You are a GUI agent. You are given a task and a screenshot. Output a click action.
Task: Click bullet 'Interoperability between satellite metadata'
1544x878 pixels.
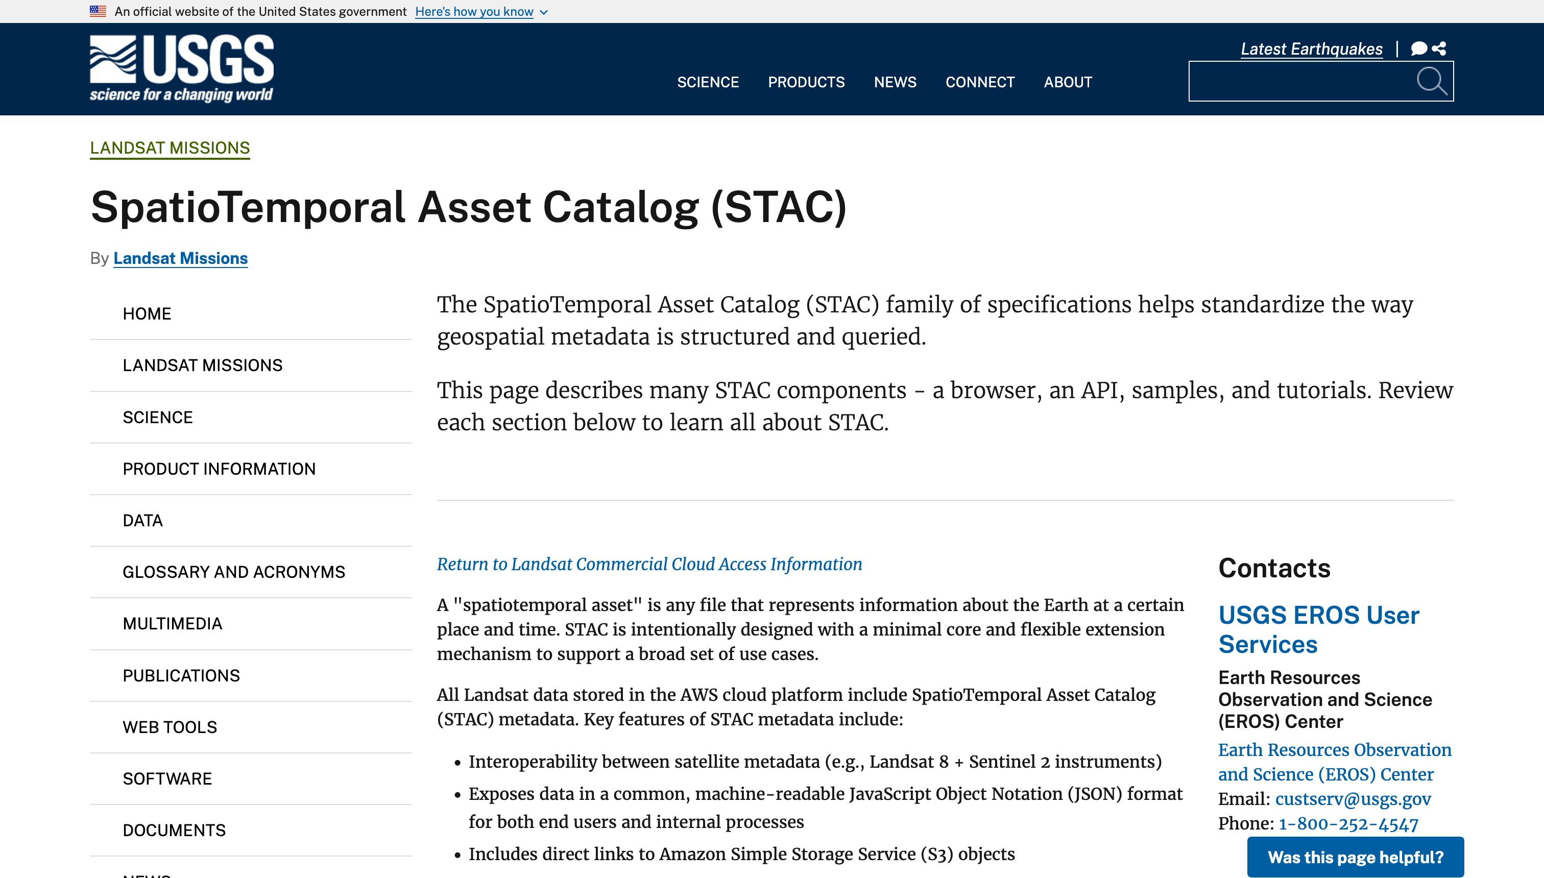pyautogui.click(x=815, y=762)
